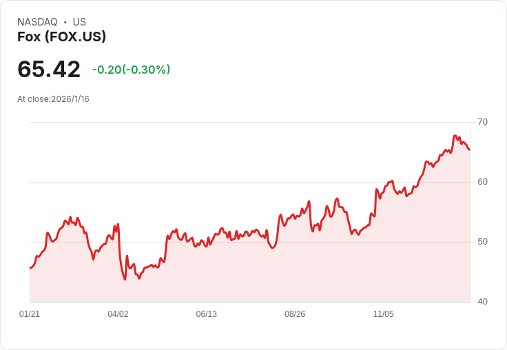
Task: Click the 04/02 date on x-axis
Action: pyautogui.click(x=118, y=314)
